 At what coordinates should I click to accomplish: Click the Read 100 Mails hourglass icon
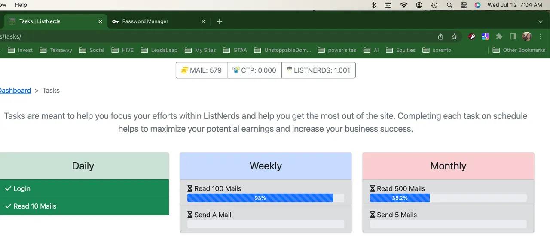[190, 188]
